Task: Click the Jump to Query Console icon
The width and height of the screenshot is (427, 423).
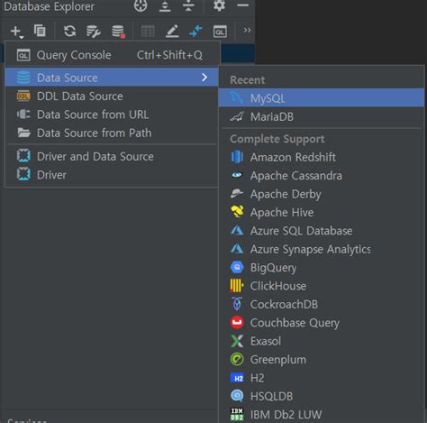Action: click(x=220, y=32)
